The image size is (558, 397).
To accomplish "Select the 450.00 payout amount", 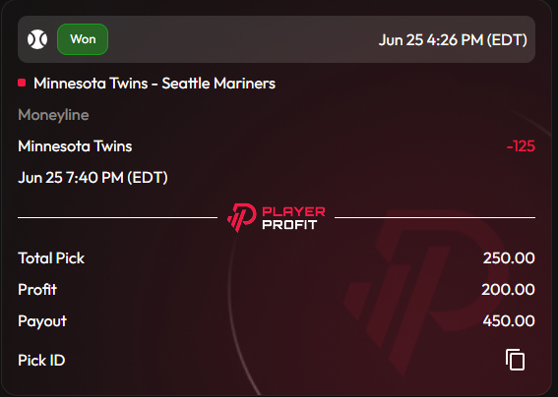I will coord(509,320).
